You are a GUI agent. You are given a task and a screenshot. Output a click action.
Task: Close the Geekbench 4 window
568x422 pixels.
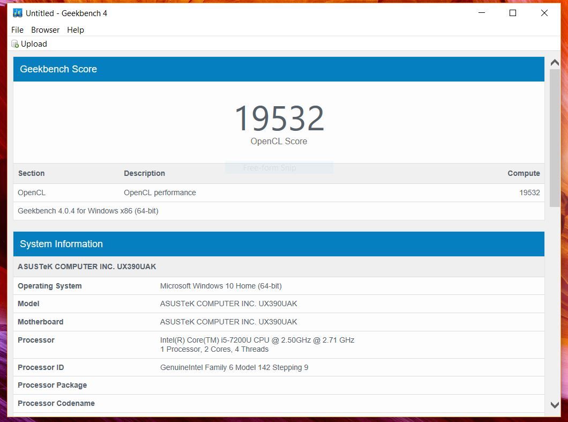pyautogui.click(x=544, y=13)
